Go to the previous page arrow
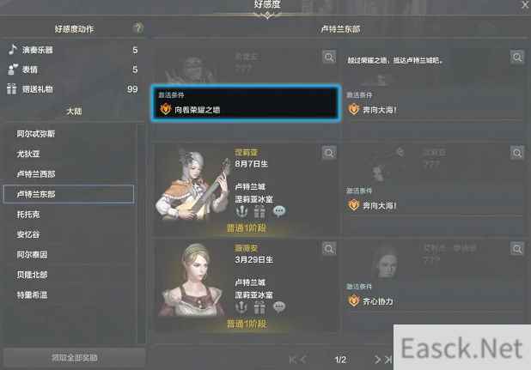531x370 pixels. tap(303, 360)
